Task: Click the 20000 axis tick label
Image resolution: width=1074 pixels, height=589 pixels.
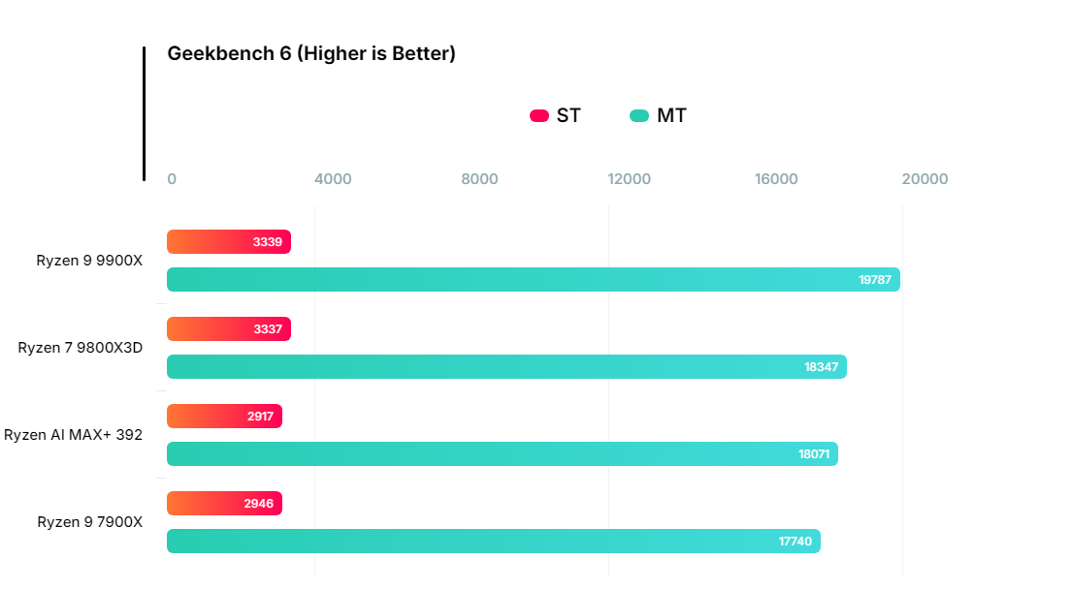Action: tap(925, 179)
